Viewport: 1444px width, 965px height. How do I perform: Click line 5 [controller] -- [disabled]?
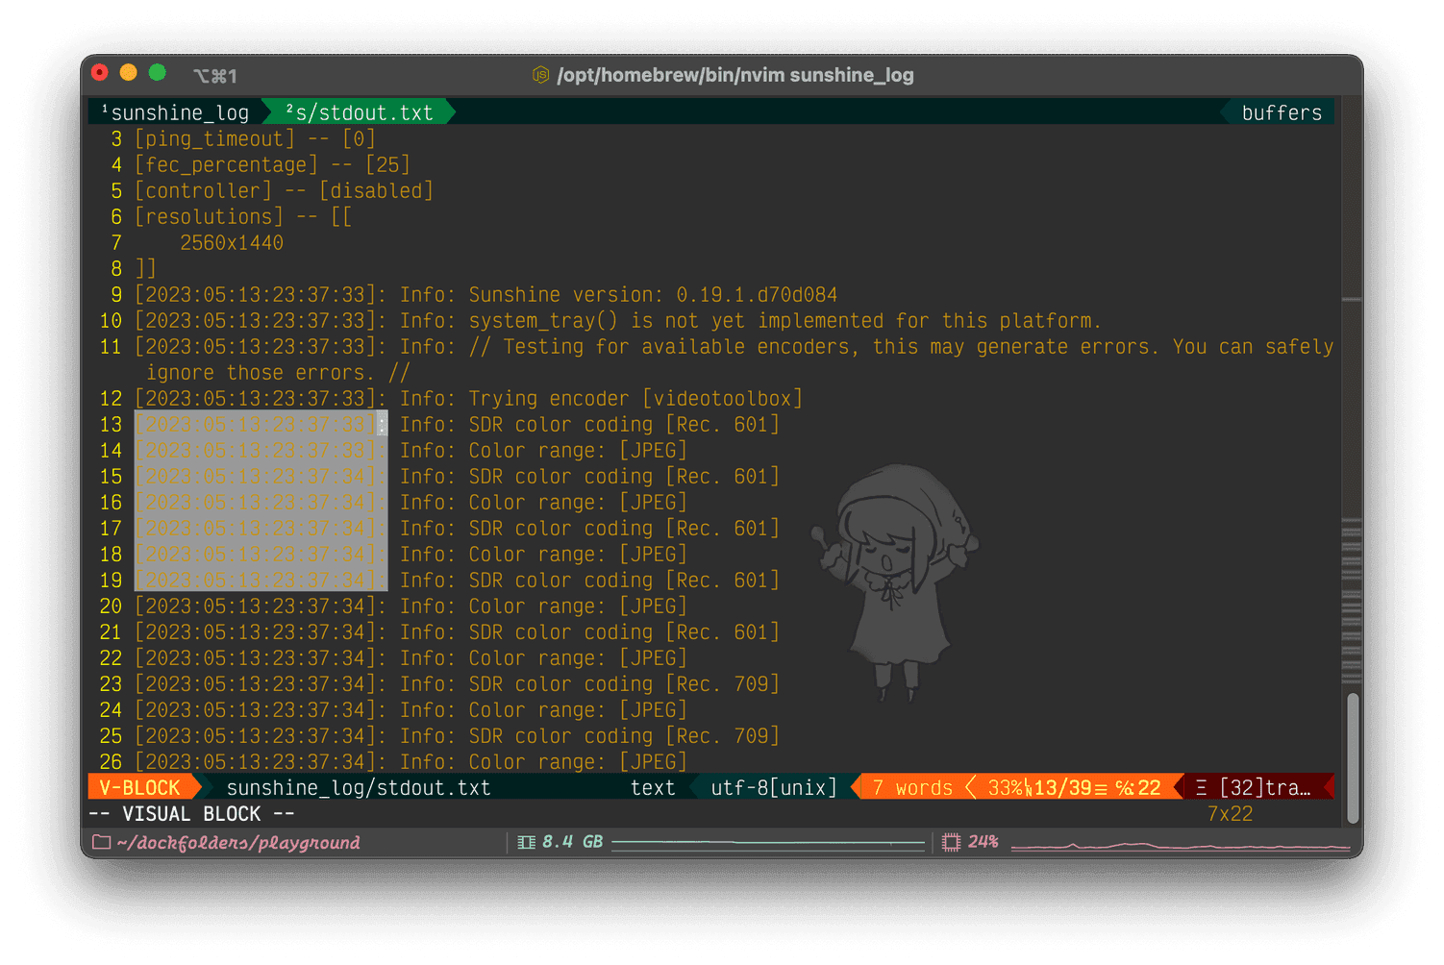(x=284, y=191)
